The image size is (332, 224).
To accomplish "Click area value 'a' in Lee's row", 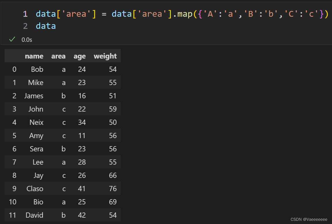I will (x=64, y=162).
